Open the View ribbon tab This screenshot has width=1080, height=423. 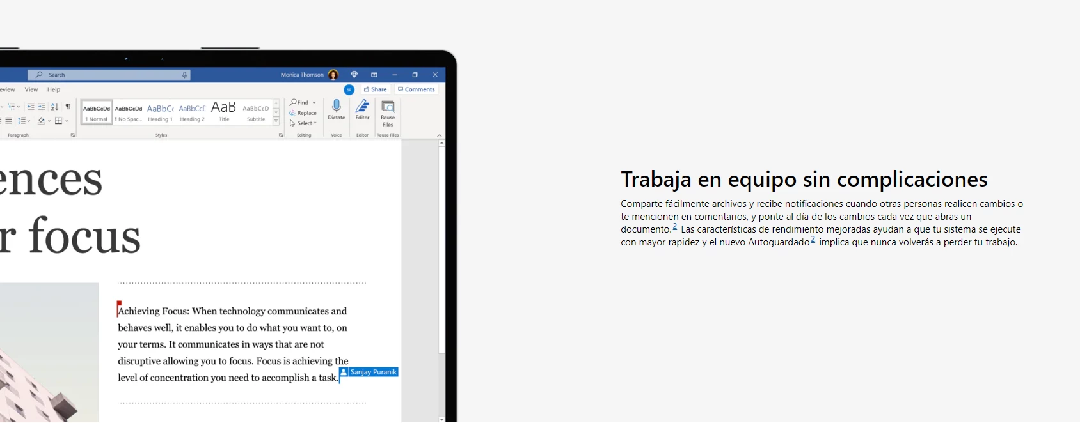(31, 89)
